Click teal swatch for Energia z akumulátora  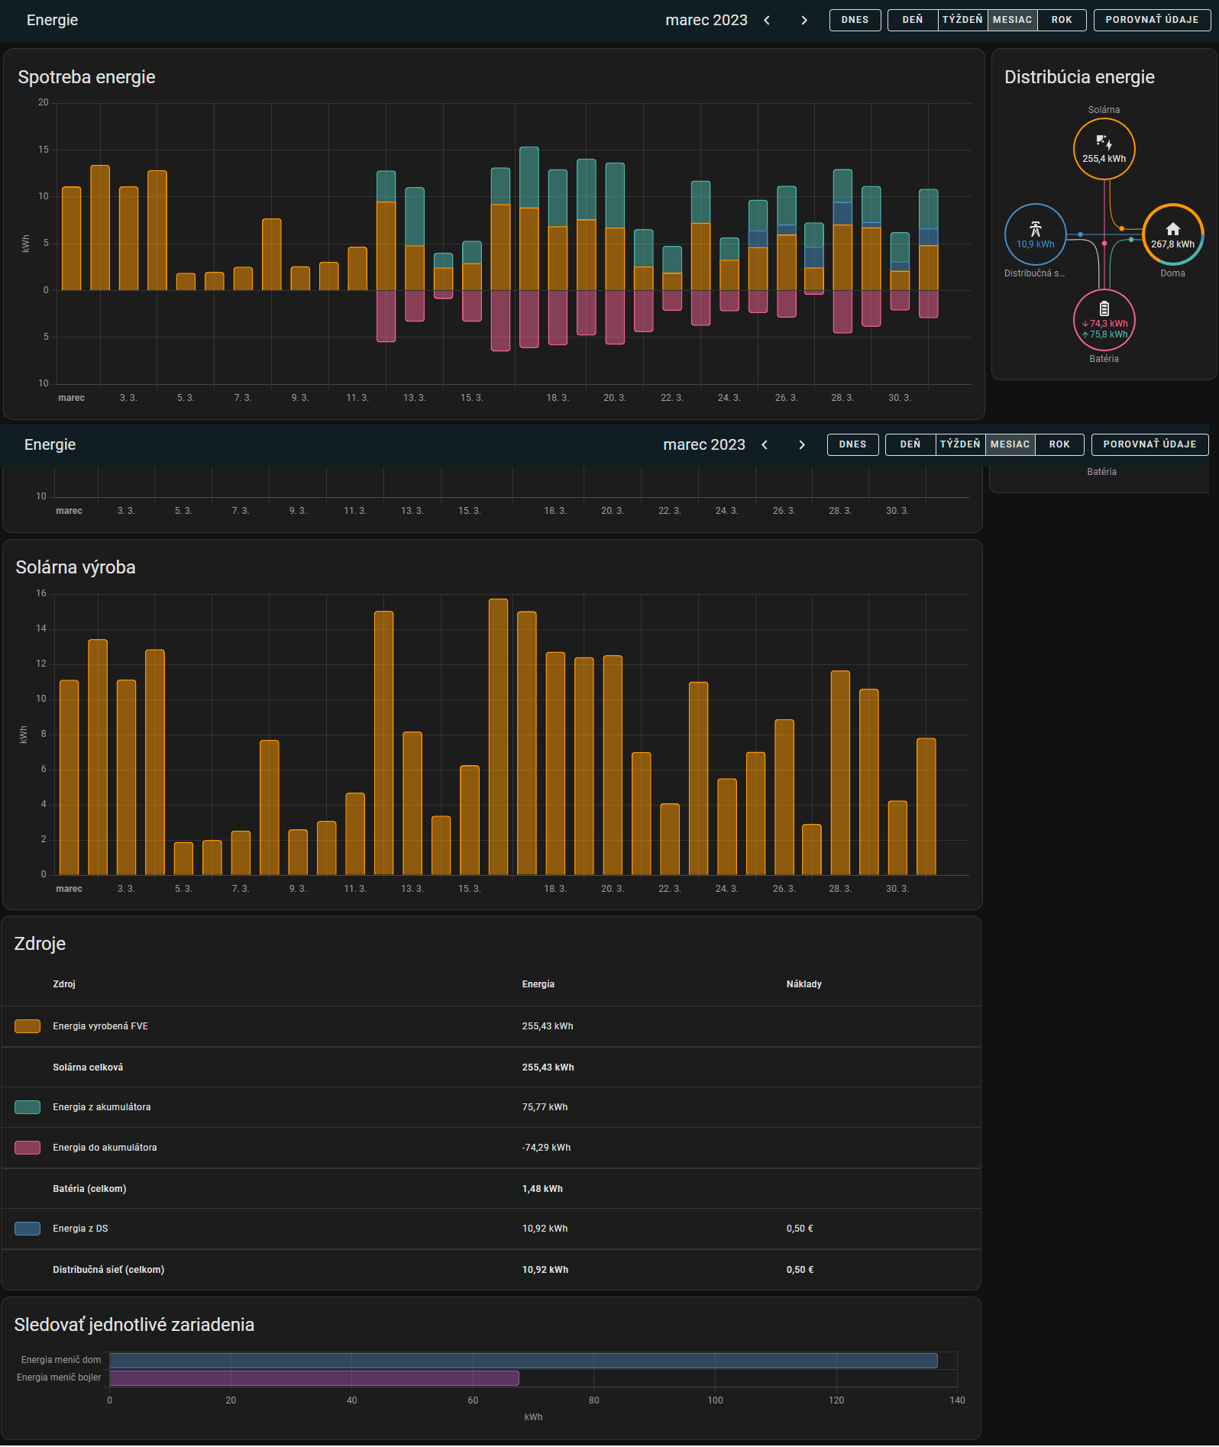coord(27,1107)
